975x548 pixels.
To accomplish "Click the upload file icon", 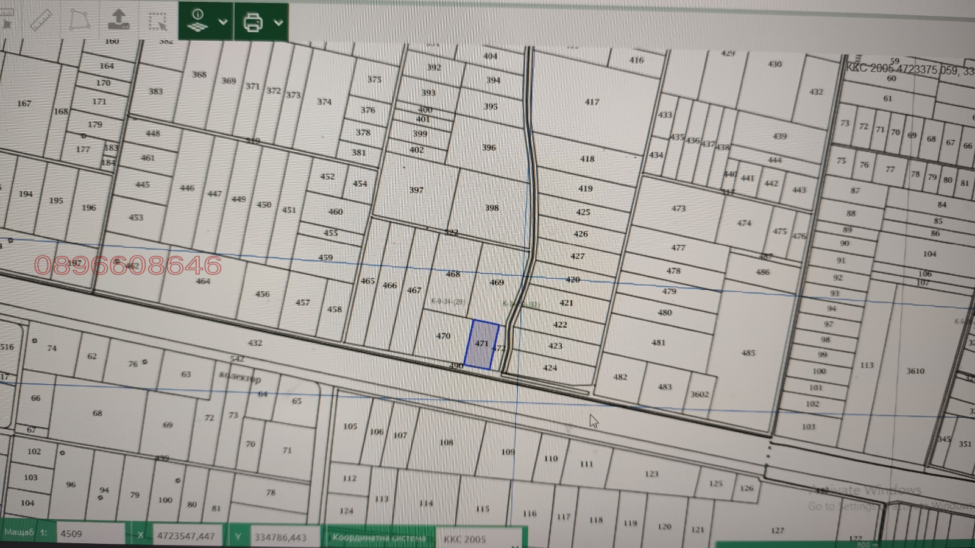I will [118, 20].
